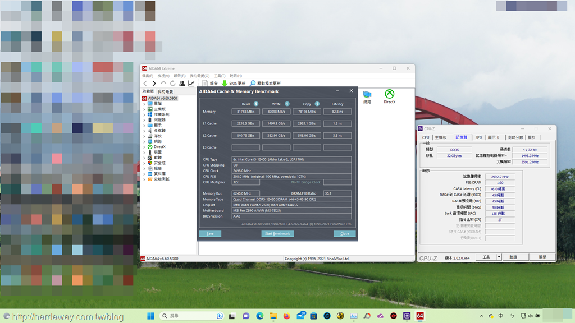Screen dimensions: 575x323
Task: Click the Save button in benchmark window
Action: click(x=210, y=233)
